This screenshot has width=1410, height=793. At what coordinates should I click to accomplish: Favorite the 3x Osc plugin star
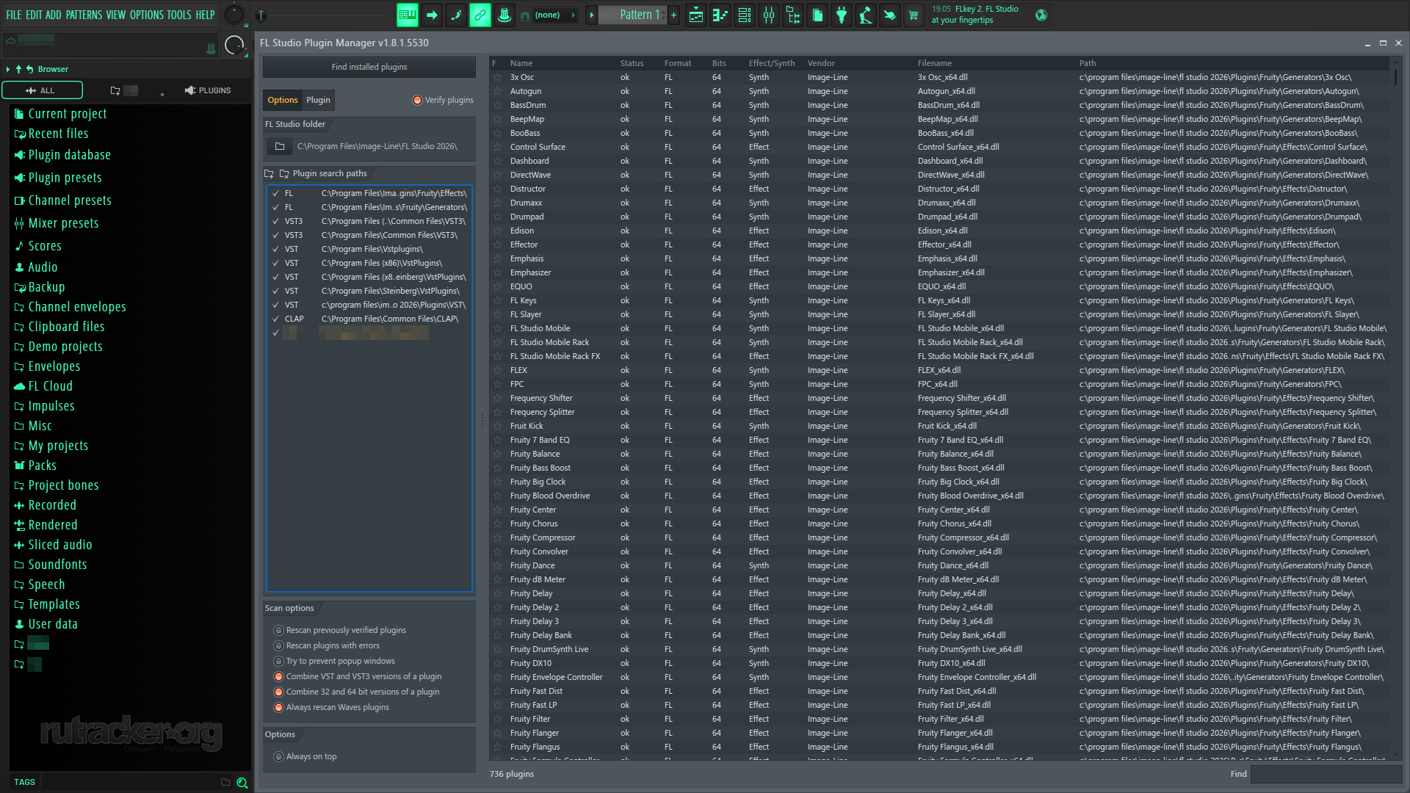pos(498,77)
